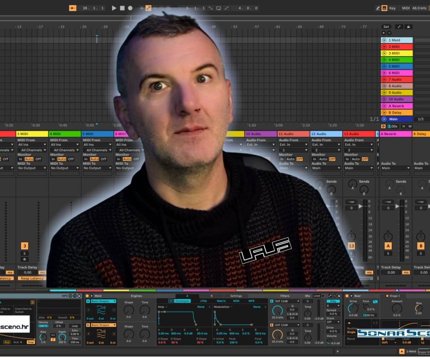Click the first icon right of the MPE label
This screenshot has height=359, width=430.
(70, 296)
